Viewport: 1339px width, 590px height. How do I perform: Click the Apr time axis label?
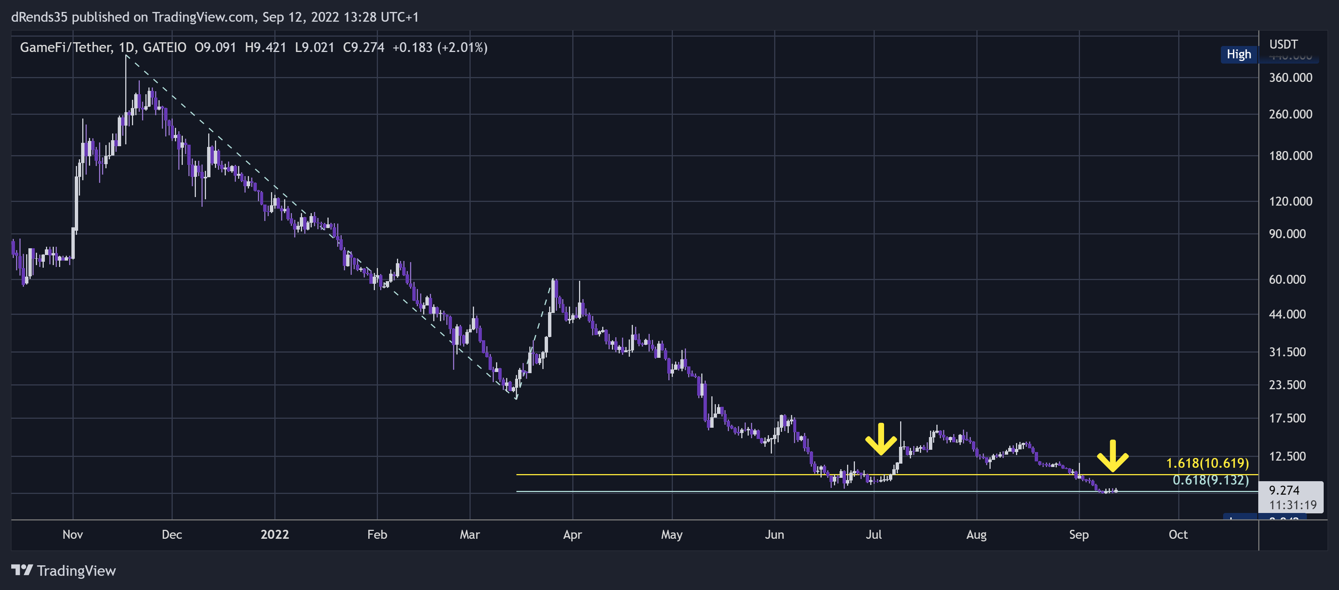(x=572, y=534)
